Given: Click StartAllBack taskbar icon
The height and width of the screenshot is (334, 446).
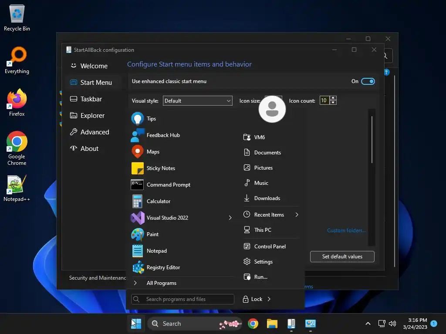Looking at the screenshot, I should click(x=291, y=324).
